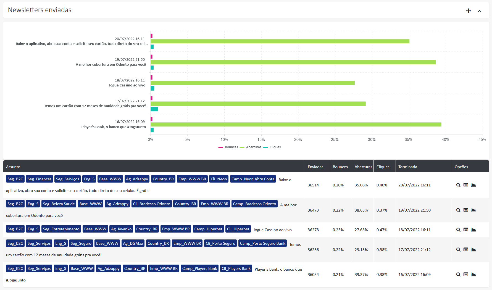Click magnifier icon for Porto Seguro Bank newsletter

[x=458, y=250]
